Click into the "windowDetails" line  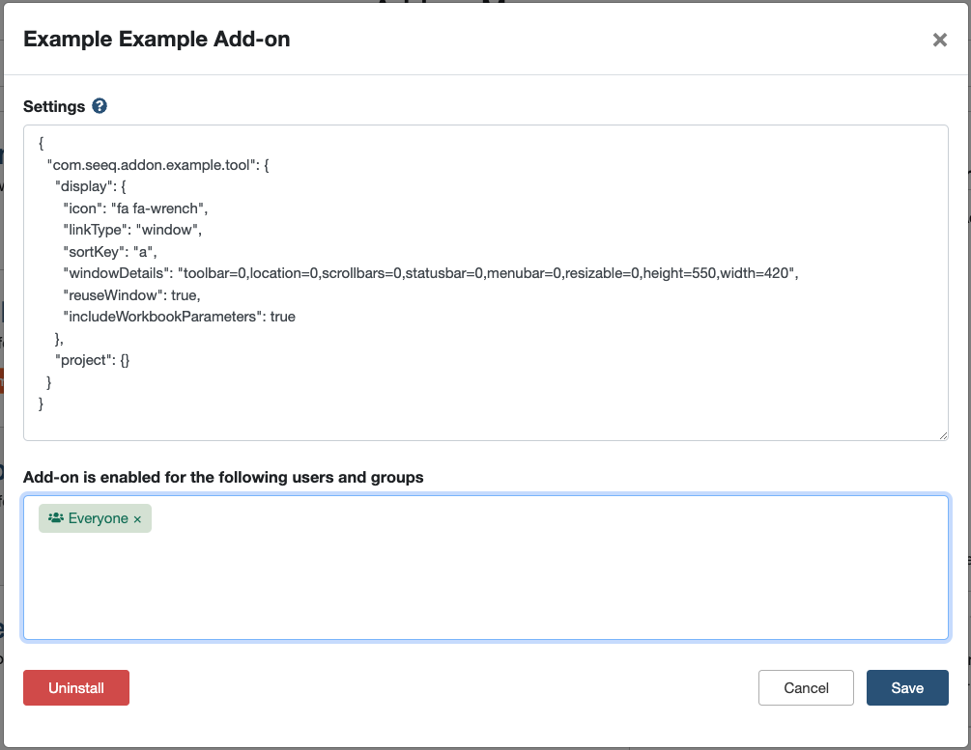coord(430,273)
